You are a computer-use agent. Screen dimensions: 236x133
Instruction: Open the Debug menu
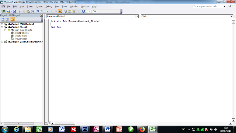[x=49, y=7]
